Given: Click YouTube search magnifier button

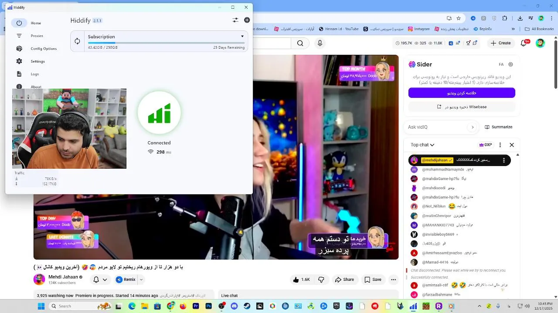Looking at the screenshot, I should (x=300, y=43).
